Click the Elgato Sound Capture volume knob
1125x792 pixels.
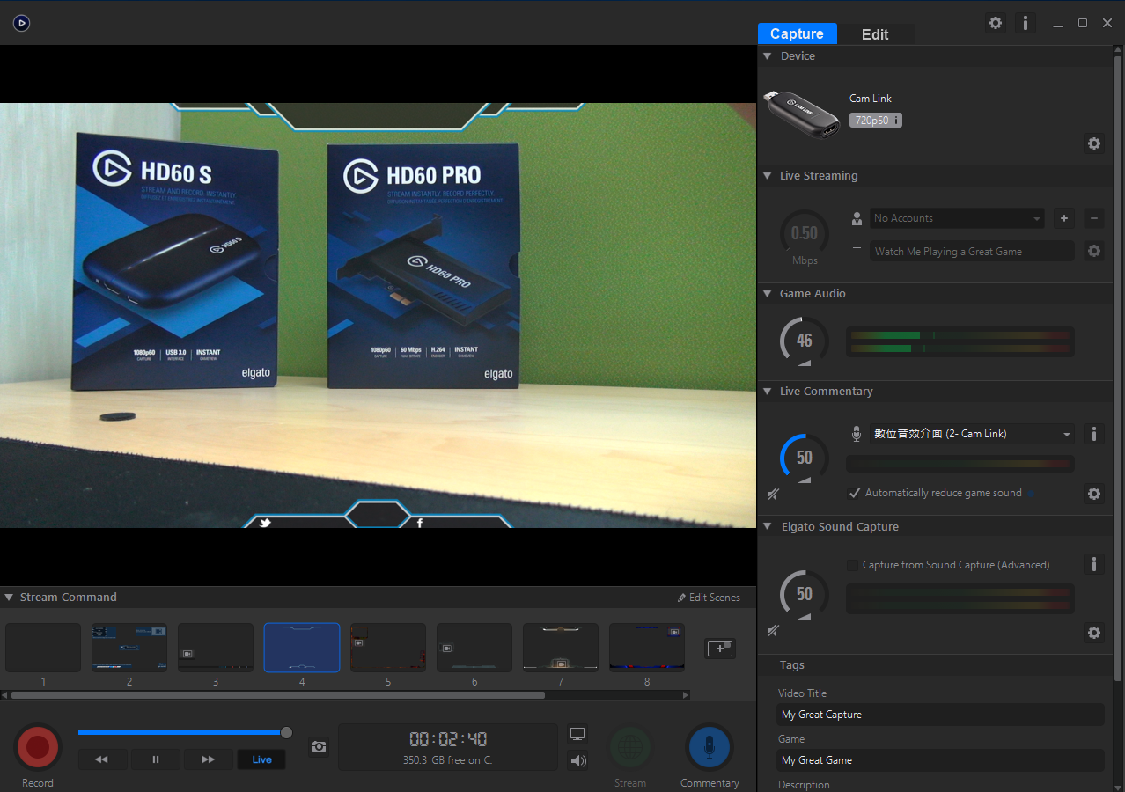805,594
